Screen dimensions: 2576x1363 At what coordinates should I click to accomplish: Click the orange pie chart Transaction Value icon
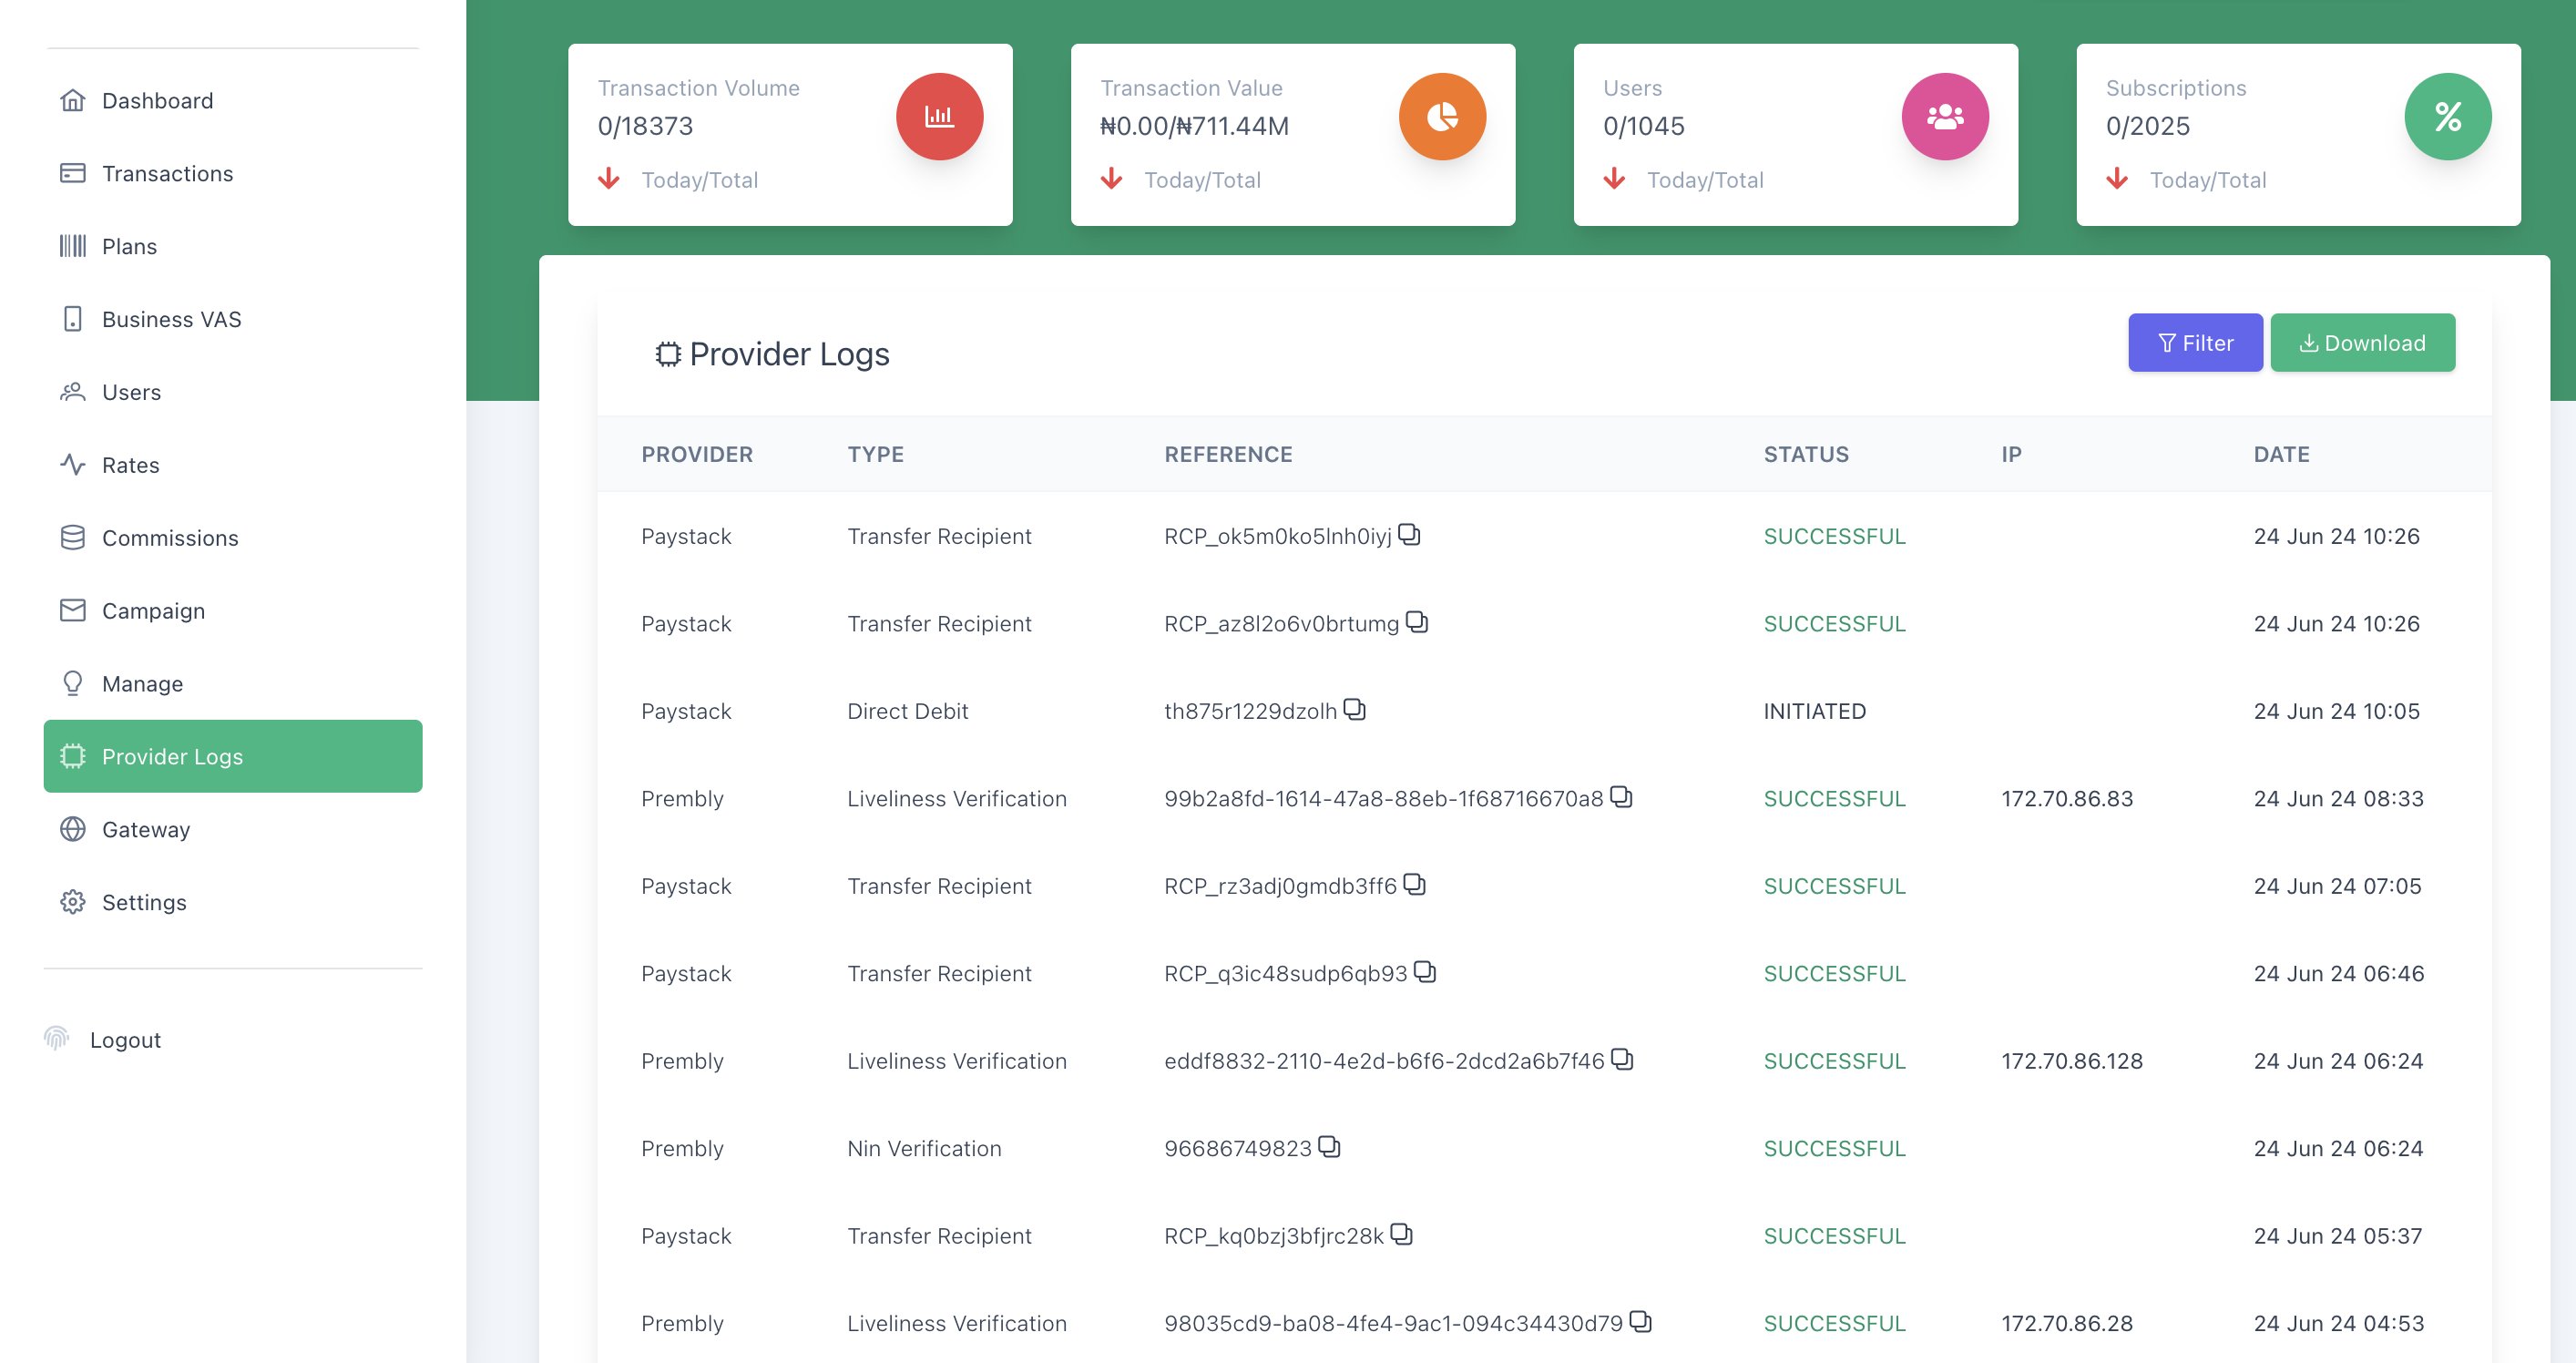click(1442, 117)
